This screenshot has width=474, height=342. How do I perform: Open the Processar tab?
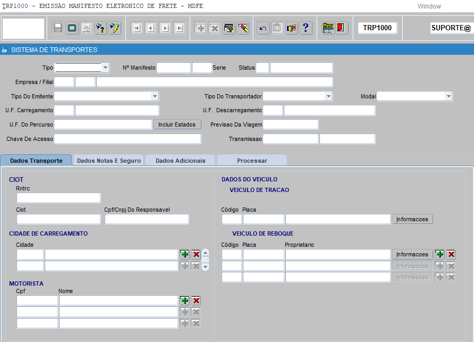pyautogui.click(x=252, y=161)
